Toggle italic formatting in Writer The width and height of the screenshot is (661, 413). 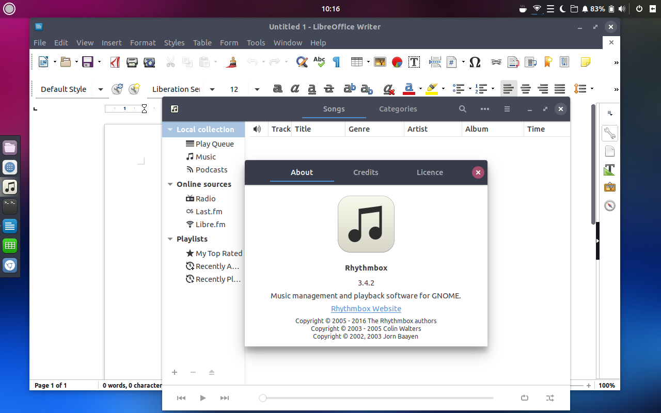pos(294,89)
